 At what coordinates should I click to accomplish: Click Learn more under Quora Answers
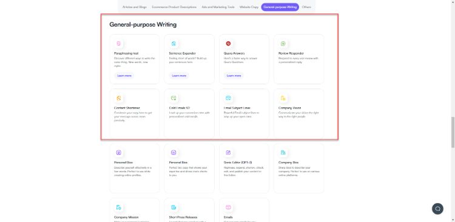point(234,75)
